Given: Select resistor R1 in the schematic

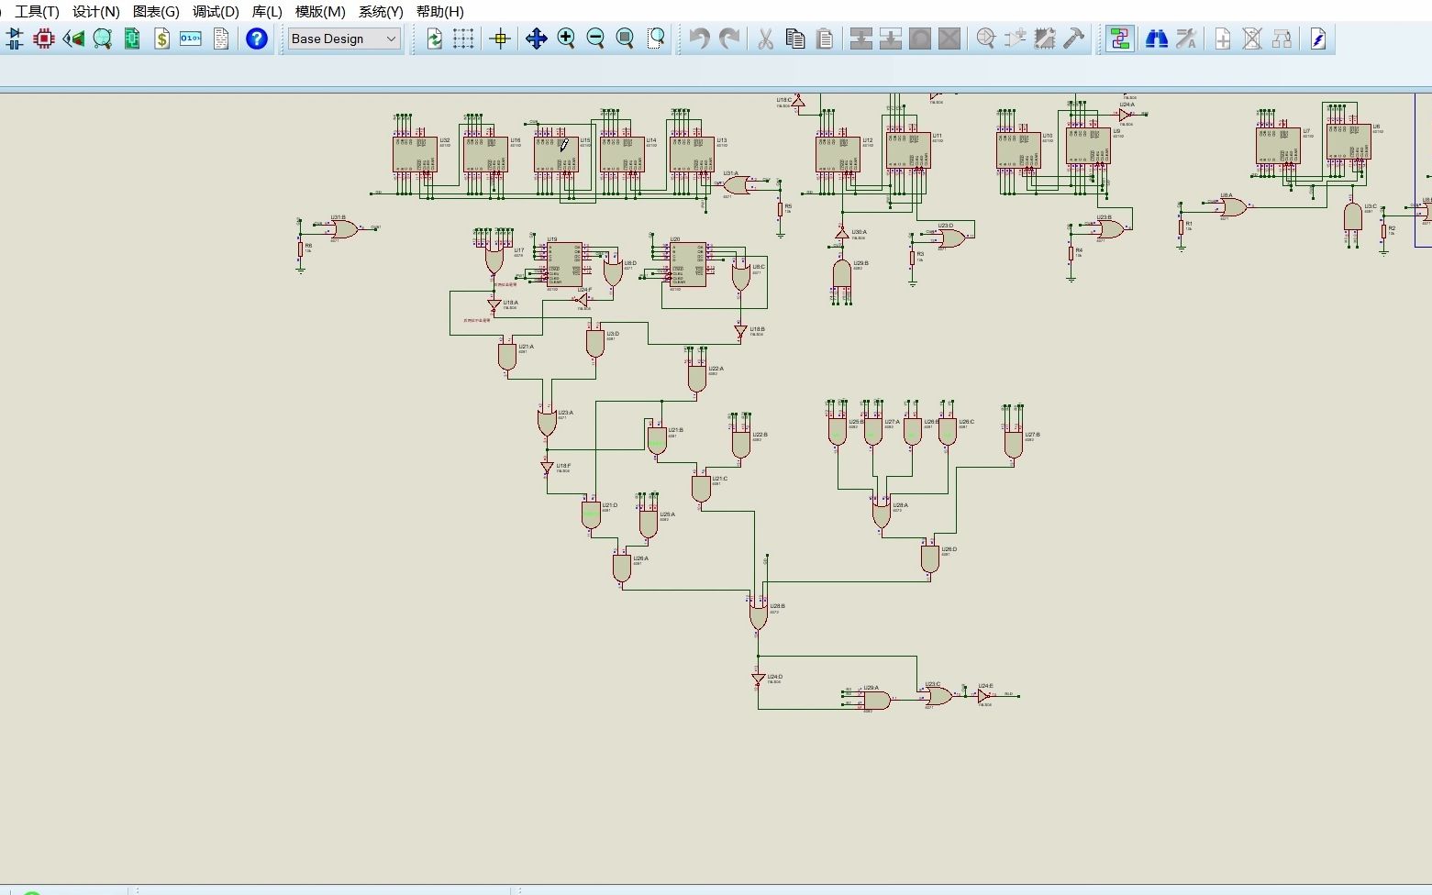Looking at the screenshot, I should pos(1181,226).
